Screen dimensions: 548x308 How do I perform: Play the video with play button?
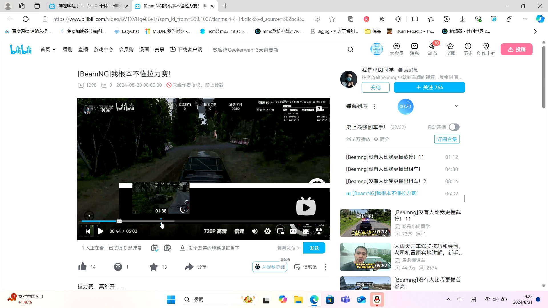[x=100, y=231]
